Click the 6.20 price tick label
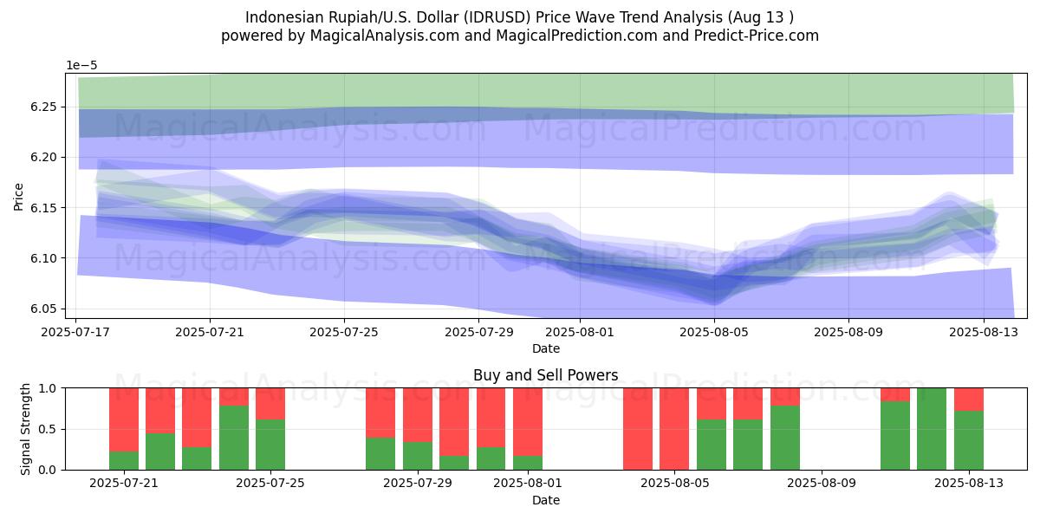 click(44, 157)
